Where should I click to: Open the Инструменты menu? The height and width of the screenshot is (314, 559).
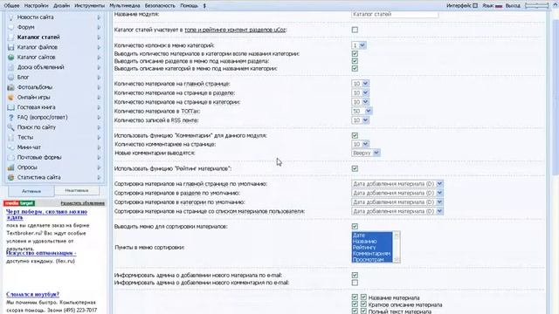[89, 6]
